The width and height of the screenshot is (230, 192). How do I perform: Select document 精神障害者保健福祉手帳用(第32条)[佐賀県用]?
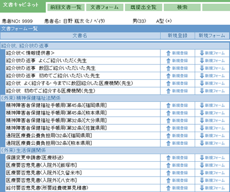point(56,128)
